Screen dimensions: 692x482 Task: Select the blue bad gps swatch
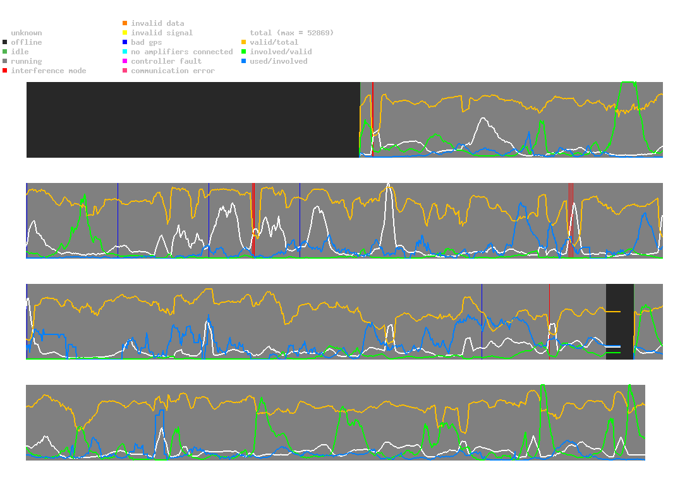click(x=125, y=42)
